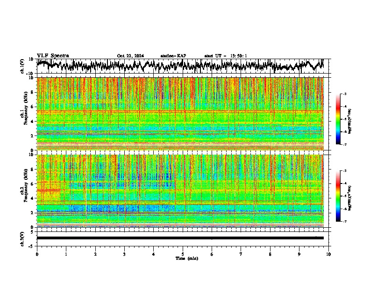
Task: Click time axis tick label "8"
Action: (x=270, y=254)
